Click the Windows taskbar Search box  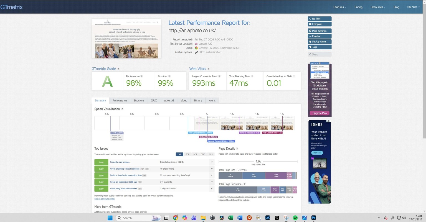coord(138,218)
